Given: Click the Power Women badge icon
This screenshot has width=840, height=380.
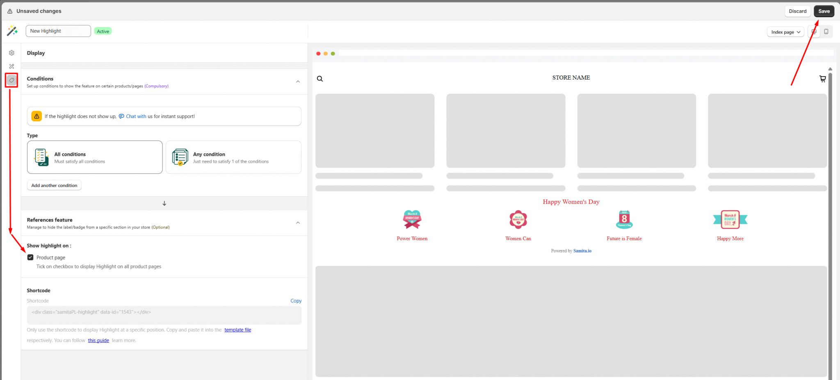Looking at the screenshot, I should pyautogui.click(x=412, y=219).
